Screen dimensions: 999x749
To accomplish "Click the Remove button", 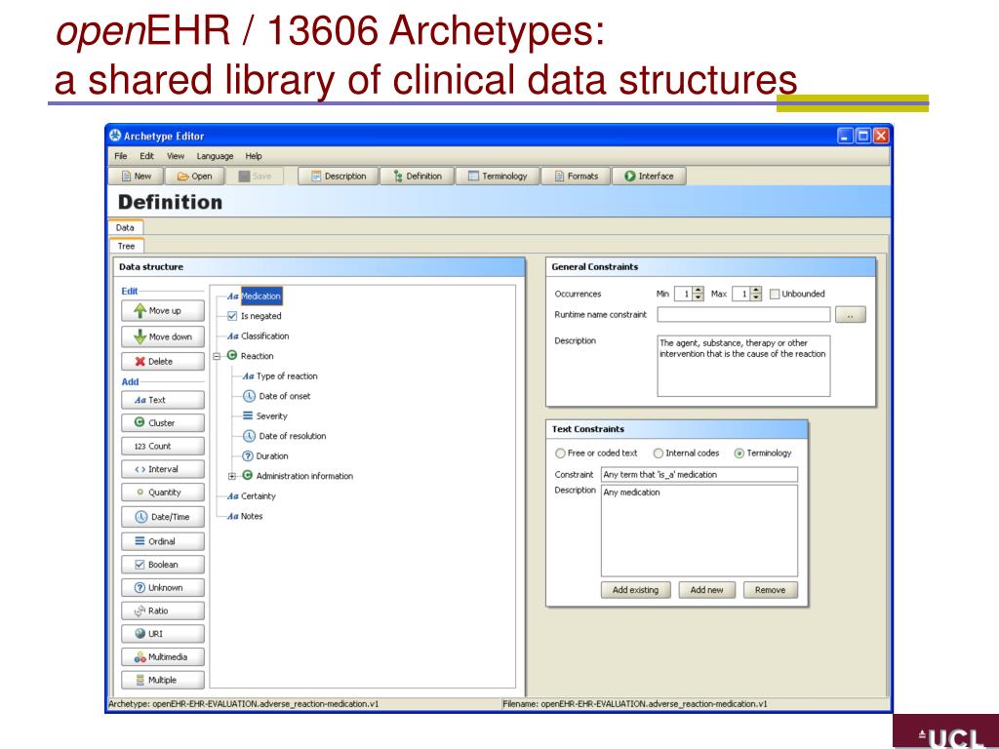I will [771, 590].
